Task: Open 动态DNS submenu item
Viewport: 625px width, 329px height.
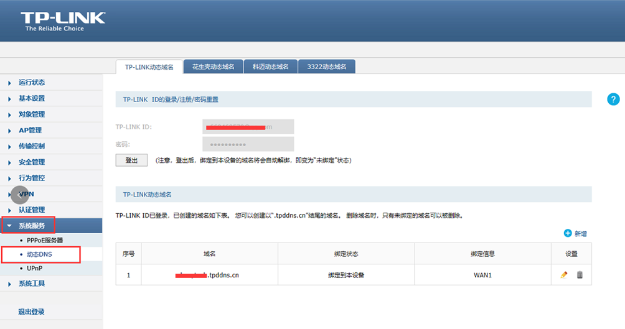Action: coord(39,254)
